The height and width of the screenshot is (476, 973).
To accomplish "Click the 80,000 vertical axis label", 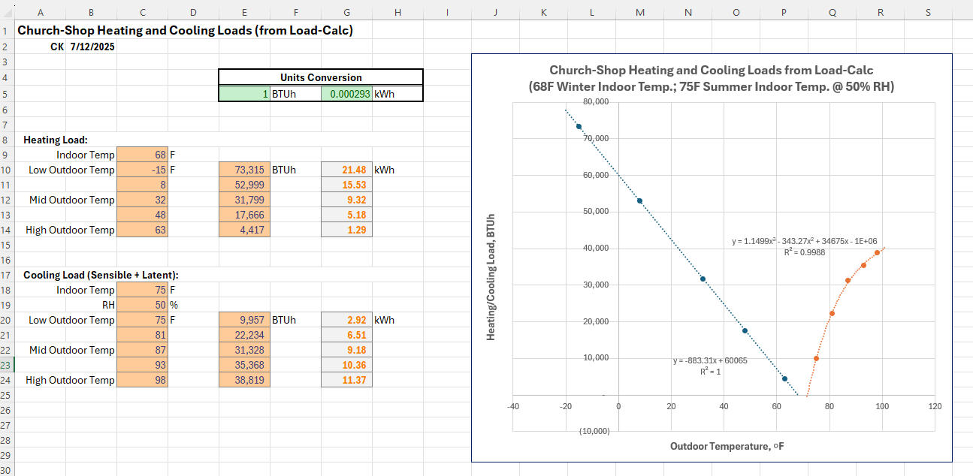I will [x=596, y=102].
